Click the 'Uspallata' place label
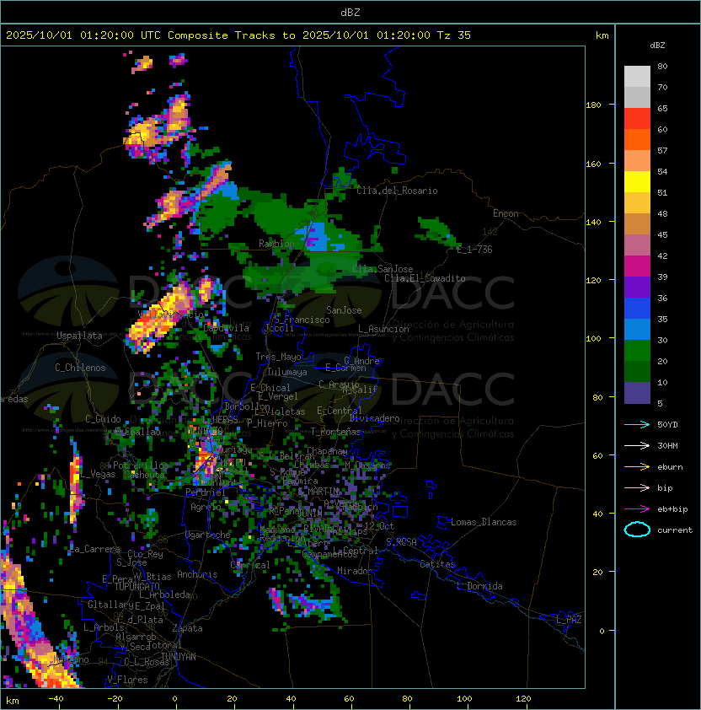The image size is (701, 710). 79,336
